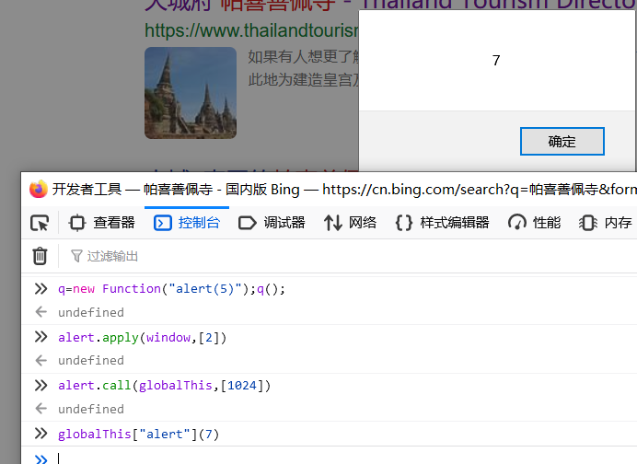Select the alert.apply(window,[2]) command line
The height and width of the screenshot is (464, 637).
[142, 338]
